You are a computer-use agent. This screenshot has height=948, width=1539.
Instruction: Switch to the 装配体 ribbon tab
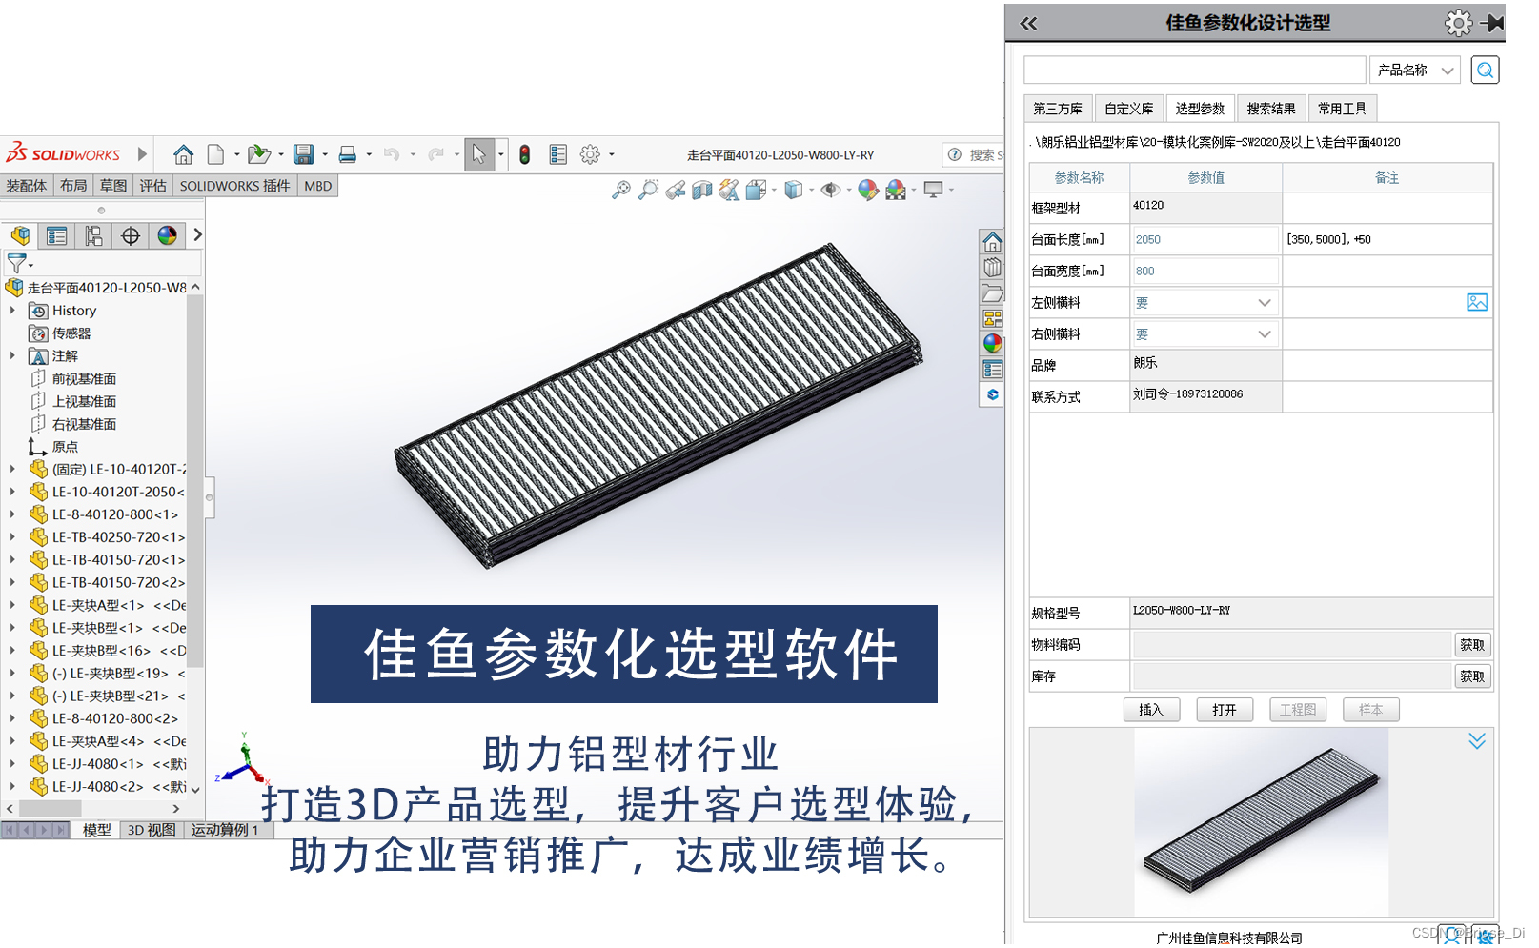tap(27, 186)
